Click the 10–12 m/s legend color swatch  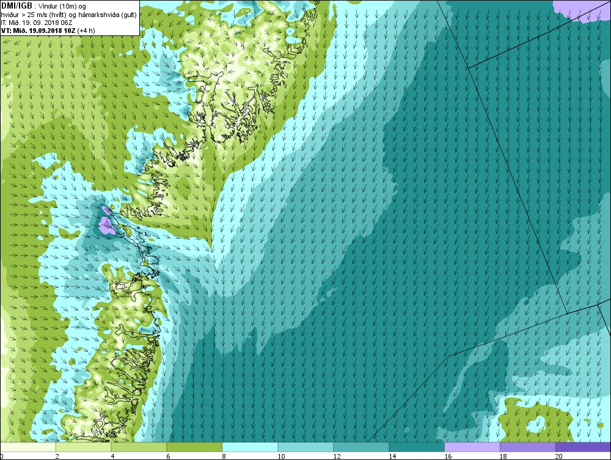[x=305, y=447]
